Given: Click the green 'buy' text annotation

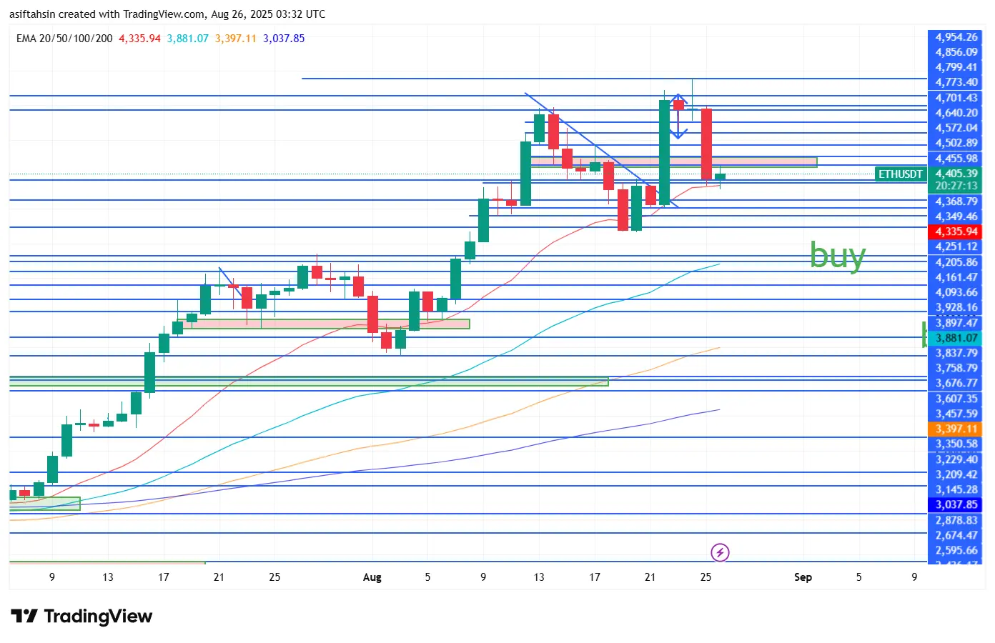Looking at the screenshot, I should point(838,255).
